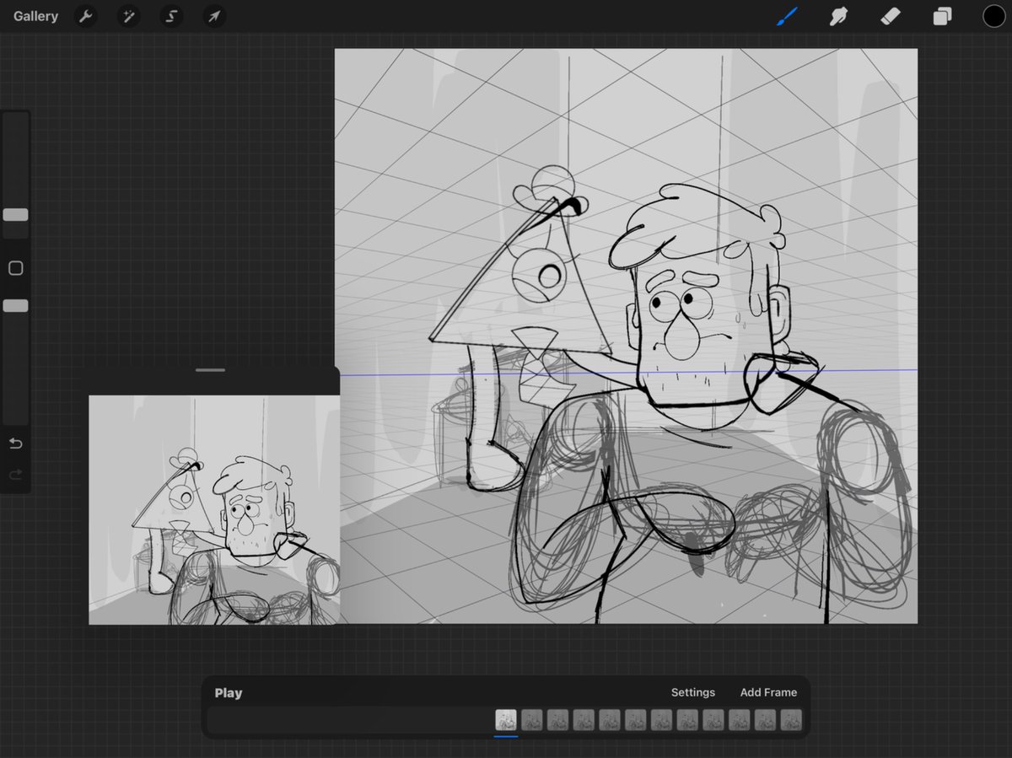Select the Eraser tool
Viewport: 1012px width, 758px height.
(x=891, y=16)
